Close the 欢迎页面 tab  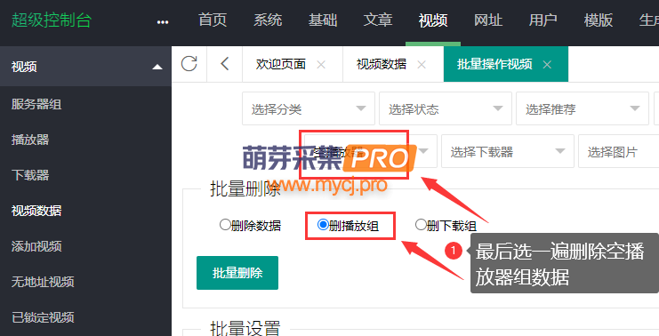click(x=321, y=65)
